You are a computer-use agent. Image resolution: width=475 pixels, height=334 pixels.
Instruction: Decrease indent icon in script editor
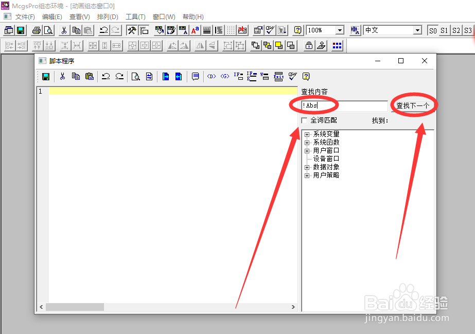(x=179, y=76)
